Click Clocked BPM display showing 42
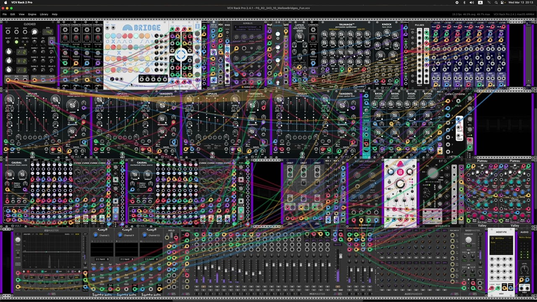This screenshot has width=537, height=302. 48,32
